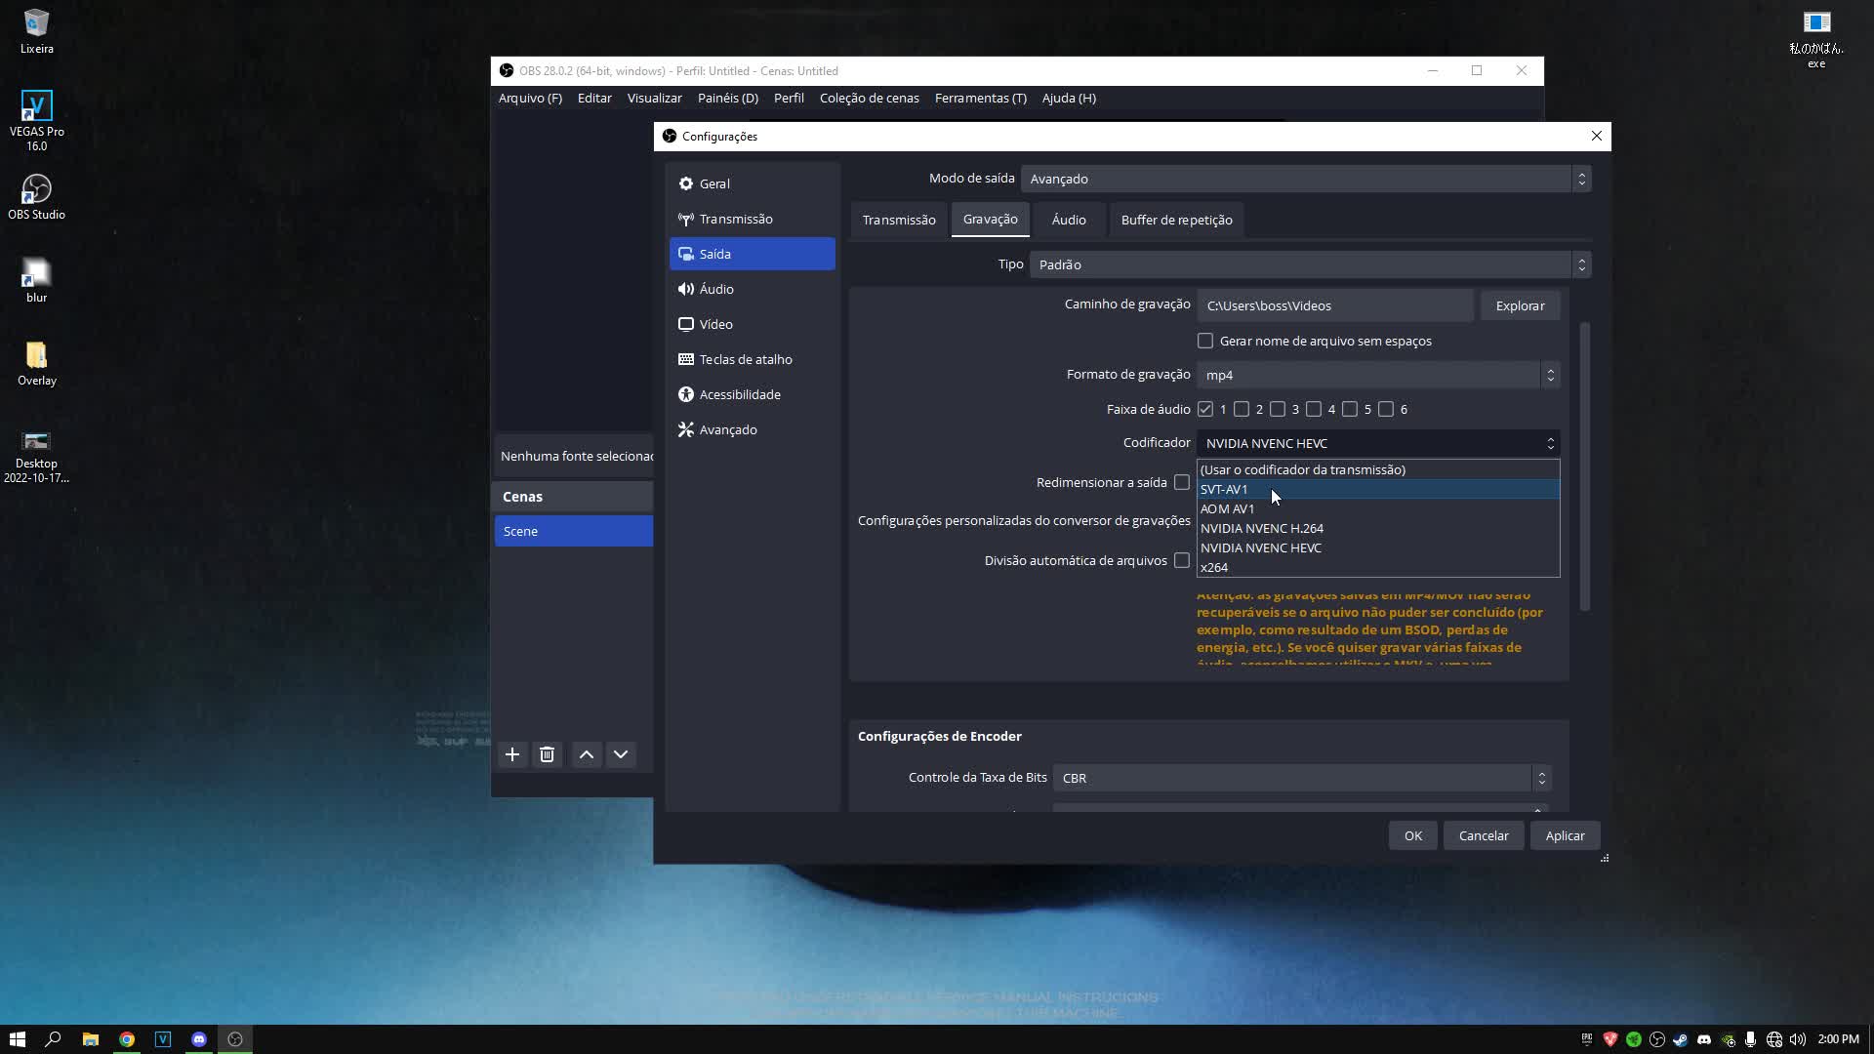
Task: Move scene down with arrow icon
Action: click(621, 754)
